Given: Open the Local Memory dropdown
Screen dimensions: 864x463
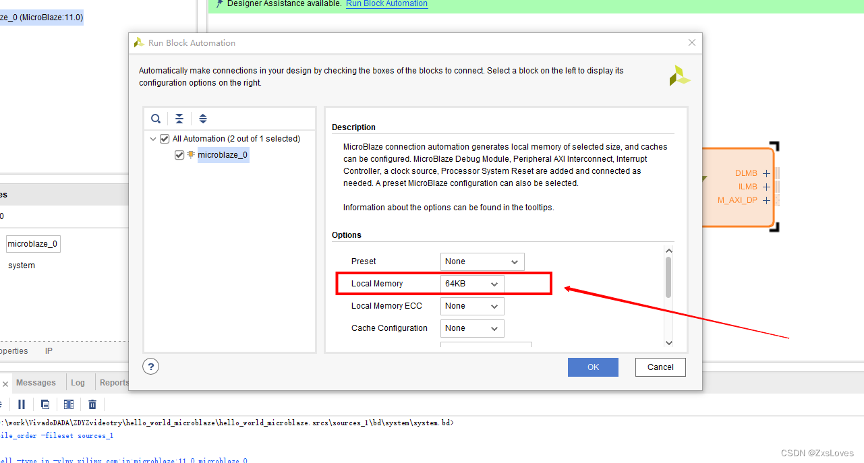Looking at the screenshot, I should [472, 284].
